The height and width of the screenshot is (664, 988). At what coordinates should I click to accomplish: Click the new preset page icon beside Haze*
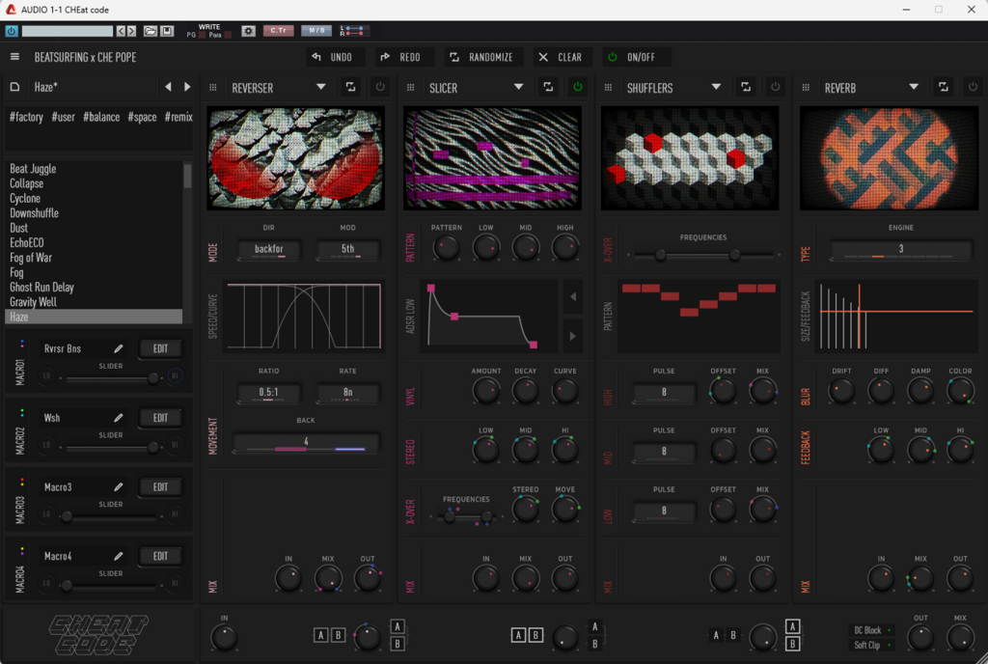pos(14,87)
